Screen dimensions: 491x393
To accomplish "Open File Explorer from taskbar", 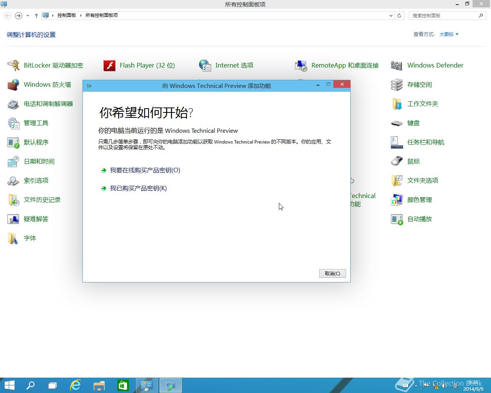I will coord(99,385).
